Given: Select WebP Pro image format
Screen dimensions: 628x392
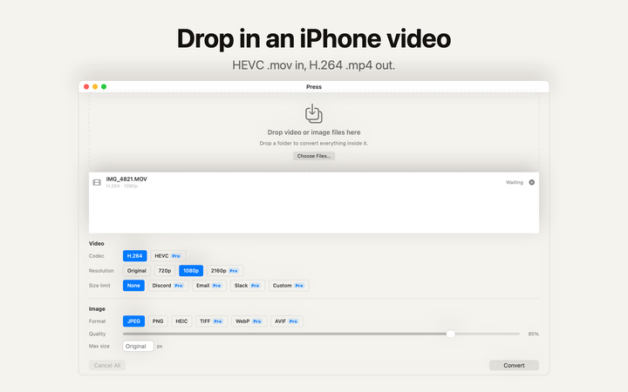Looking at the screenshot, I should click(x=249, y=321).
